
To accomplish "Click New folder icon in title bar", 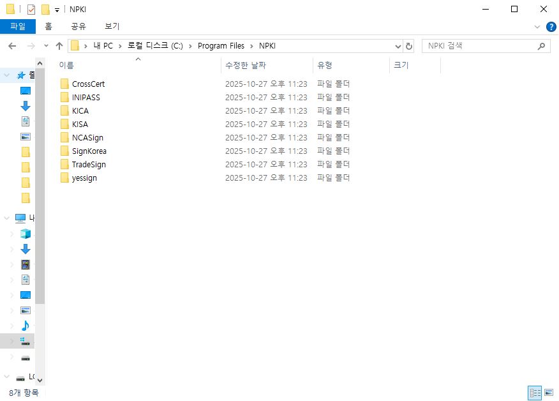I will (45, 10).
